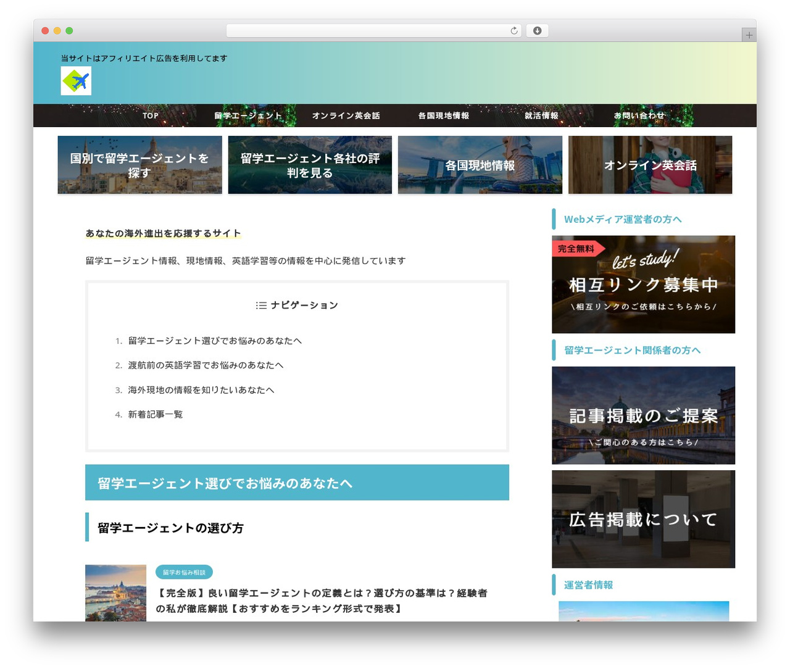Go to 海外現地の情報を知りたいあなたへ link
790x669 pixels.
pos(201,390)
